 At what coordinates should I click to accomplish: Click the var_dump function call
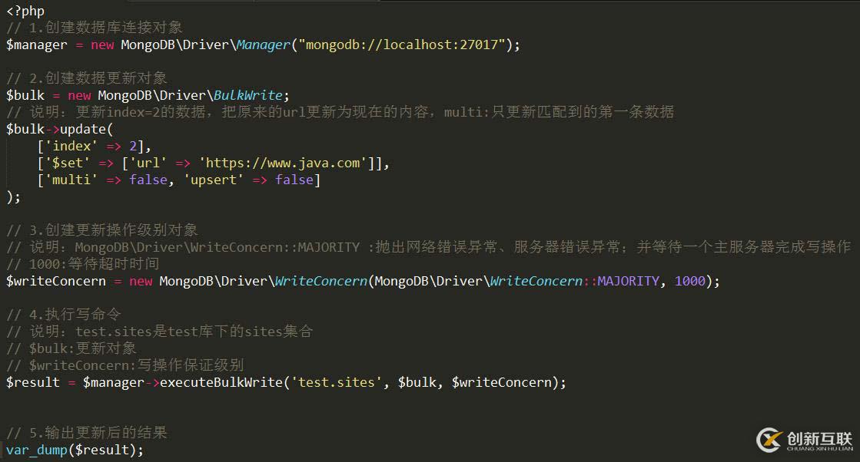pyautogui.click(x=36, y=450)
